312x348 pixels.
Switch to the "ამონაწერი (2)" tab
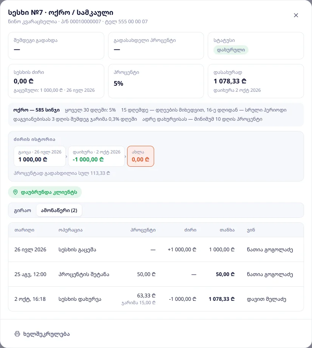coord(59,210)
